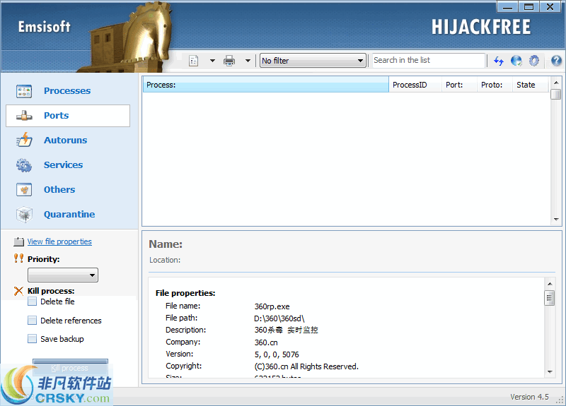Sort by the Process column header
This screenshot has width=566, height=406.
[x=266, y=85]
